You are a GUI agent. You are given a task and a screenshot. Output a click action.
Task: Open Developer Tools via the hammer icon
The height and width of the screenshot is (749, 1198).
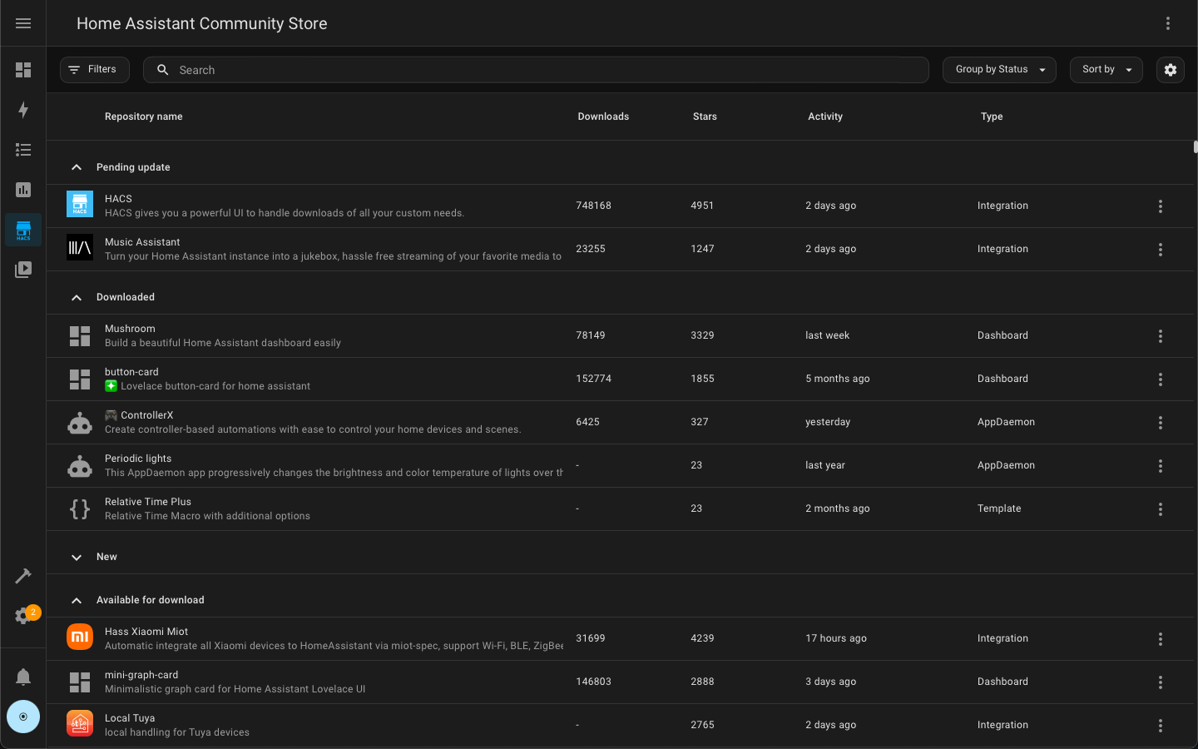pos(23,576)
